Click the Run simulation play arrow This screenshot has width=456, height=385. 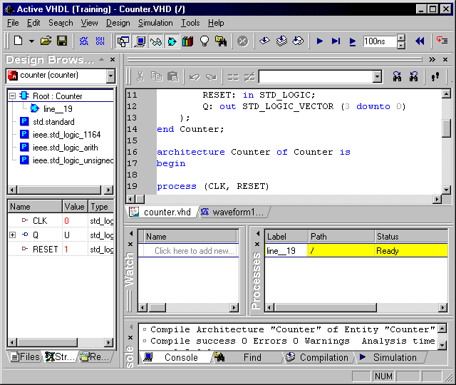(x=320, y=41)
